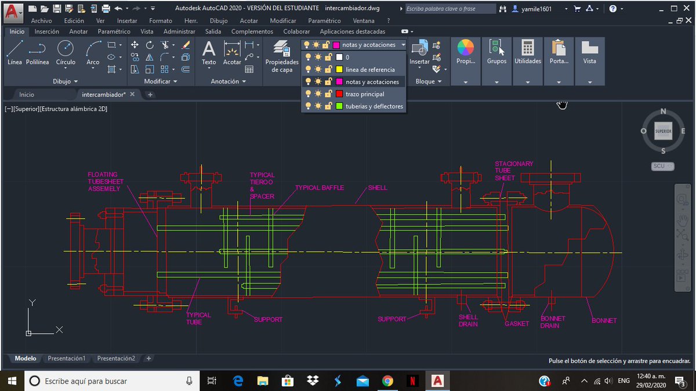Screen dimensions: 696x391
Task: Click the Save icon in quick access toolbar
Action: click(x=57, y=9)
